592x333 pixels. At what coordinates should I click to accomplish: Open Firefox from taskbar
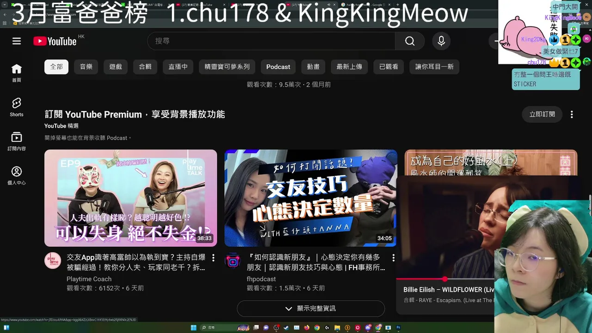pyautogui.click(x=307, y=328)
